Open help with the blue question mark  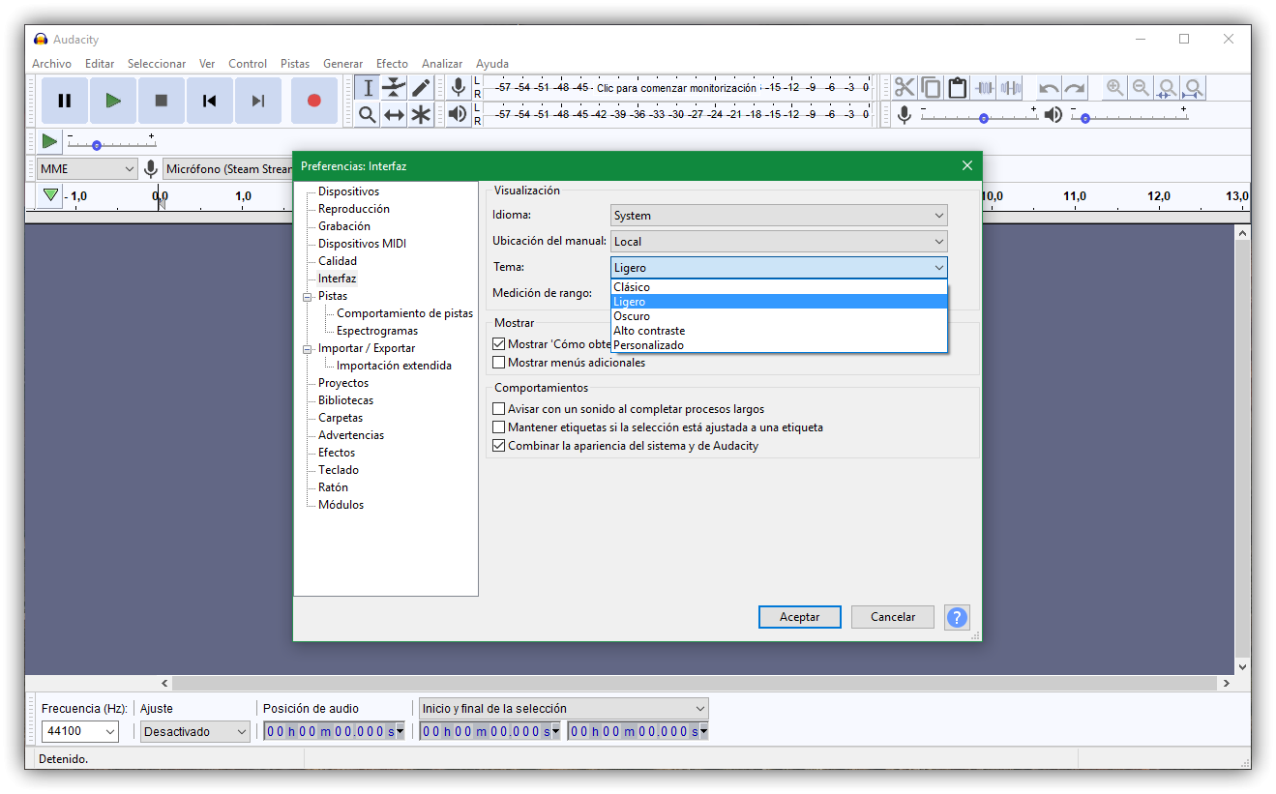tap(957, 617)
